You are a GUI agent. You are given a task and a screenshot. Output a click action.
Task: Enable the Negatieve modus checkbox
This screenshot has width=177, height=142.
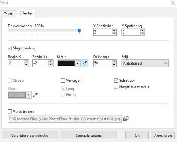(116, 87)
